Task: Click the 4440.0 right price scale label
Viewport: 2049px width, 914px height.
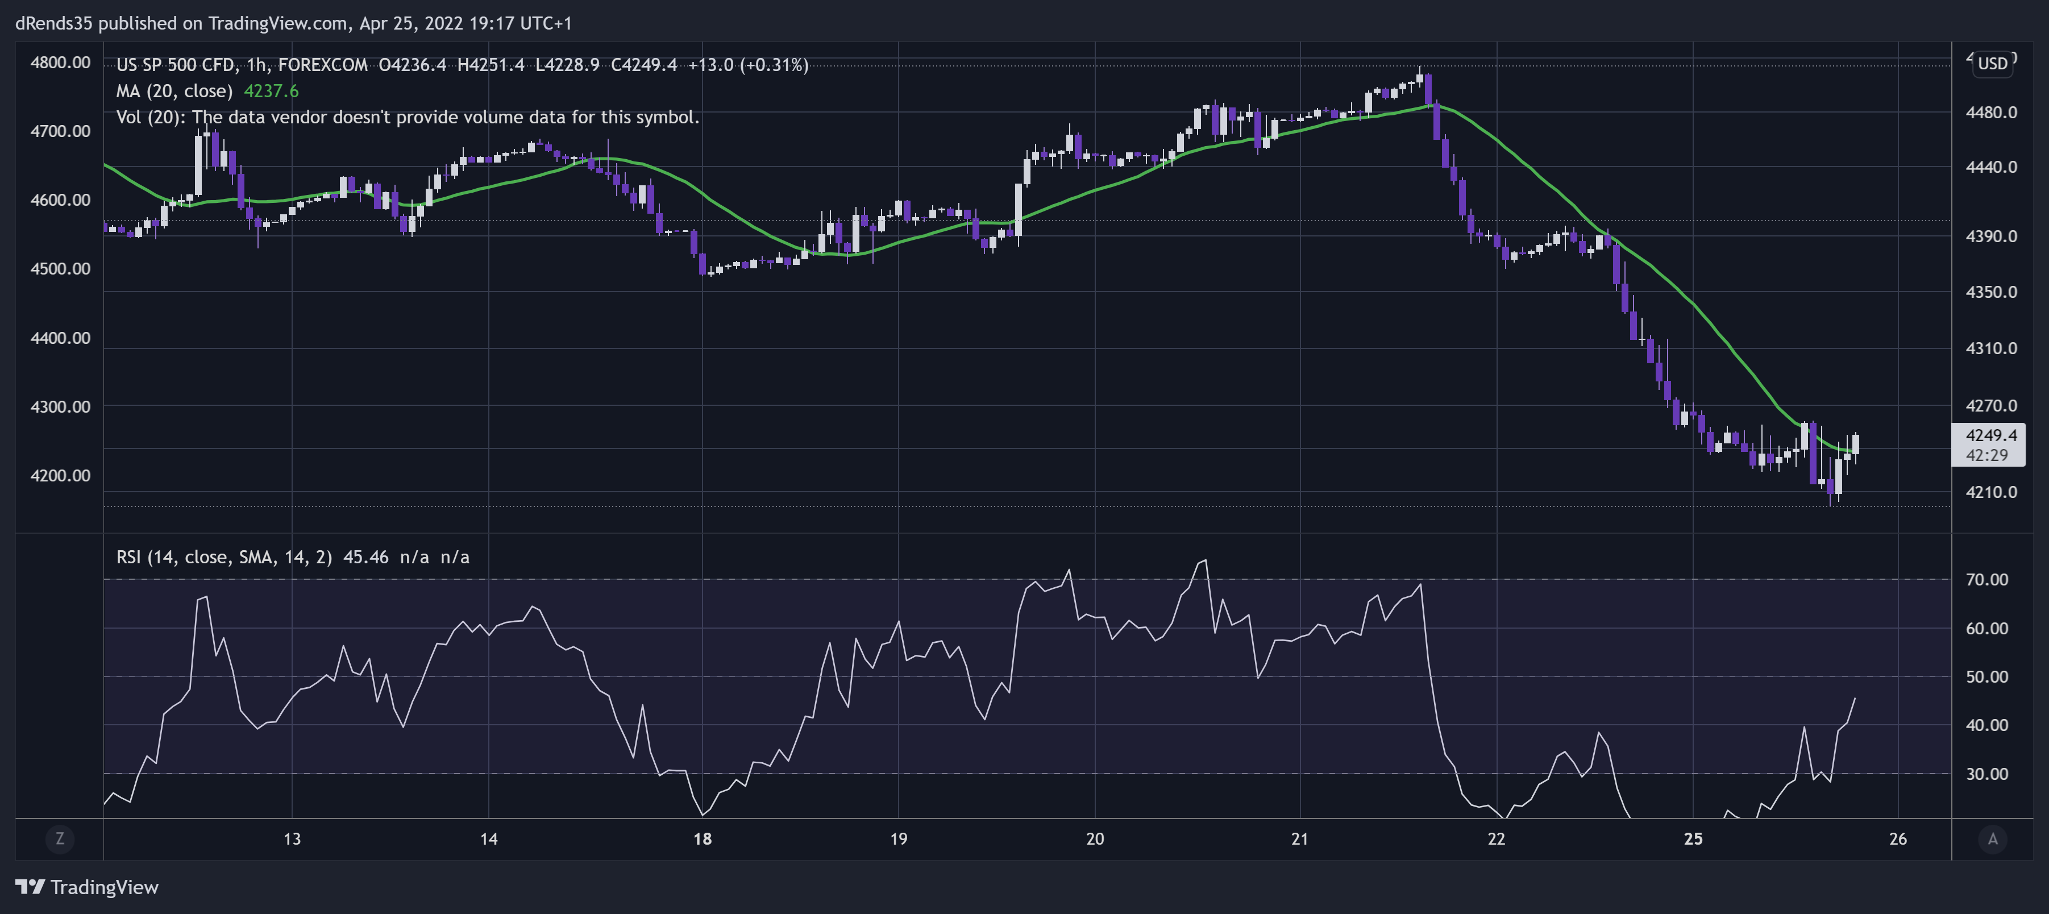Action: [x=1991, y=167]
